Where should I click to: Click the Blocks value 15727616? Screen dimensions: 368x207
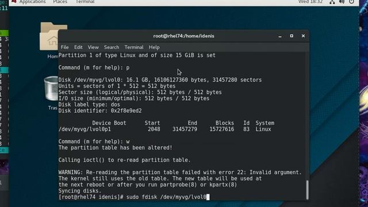pos(221,129)
